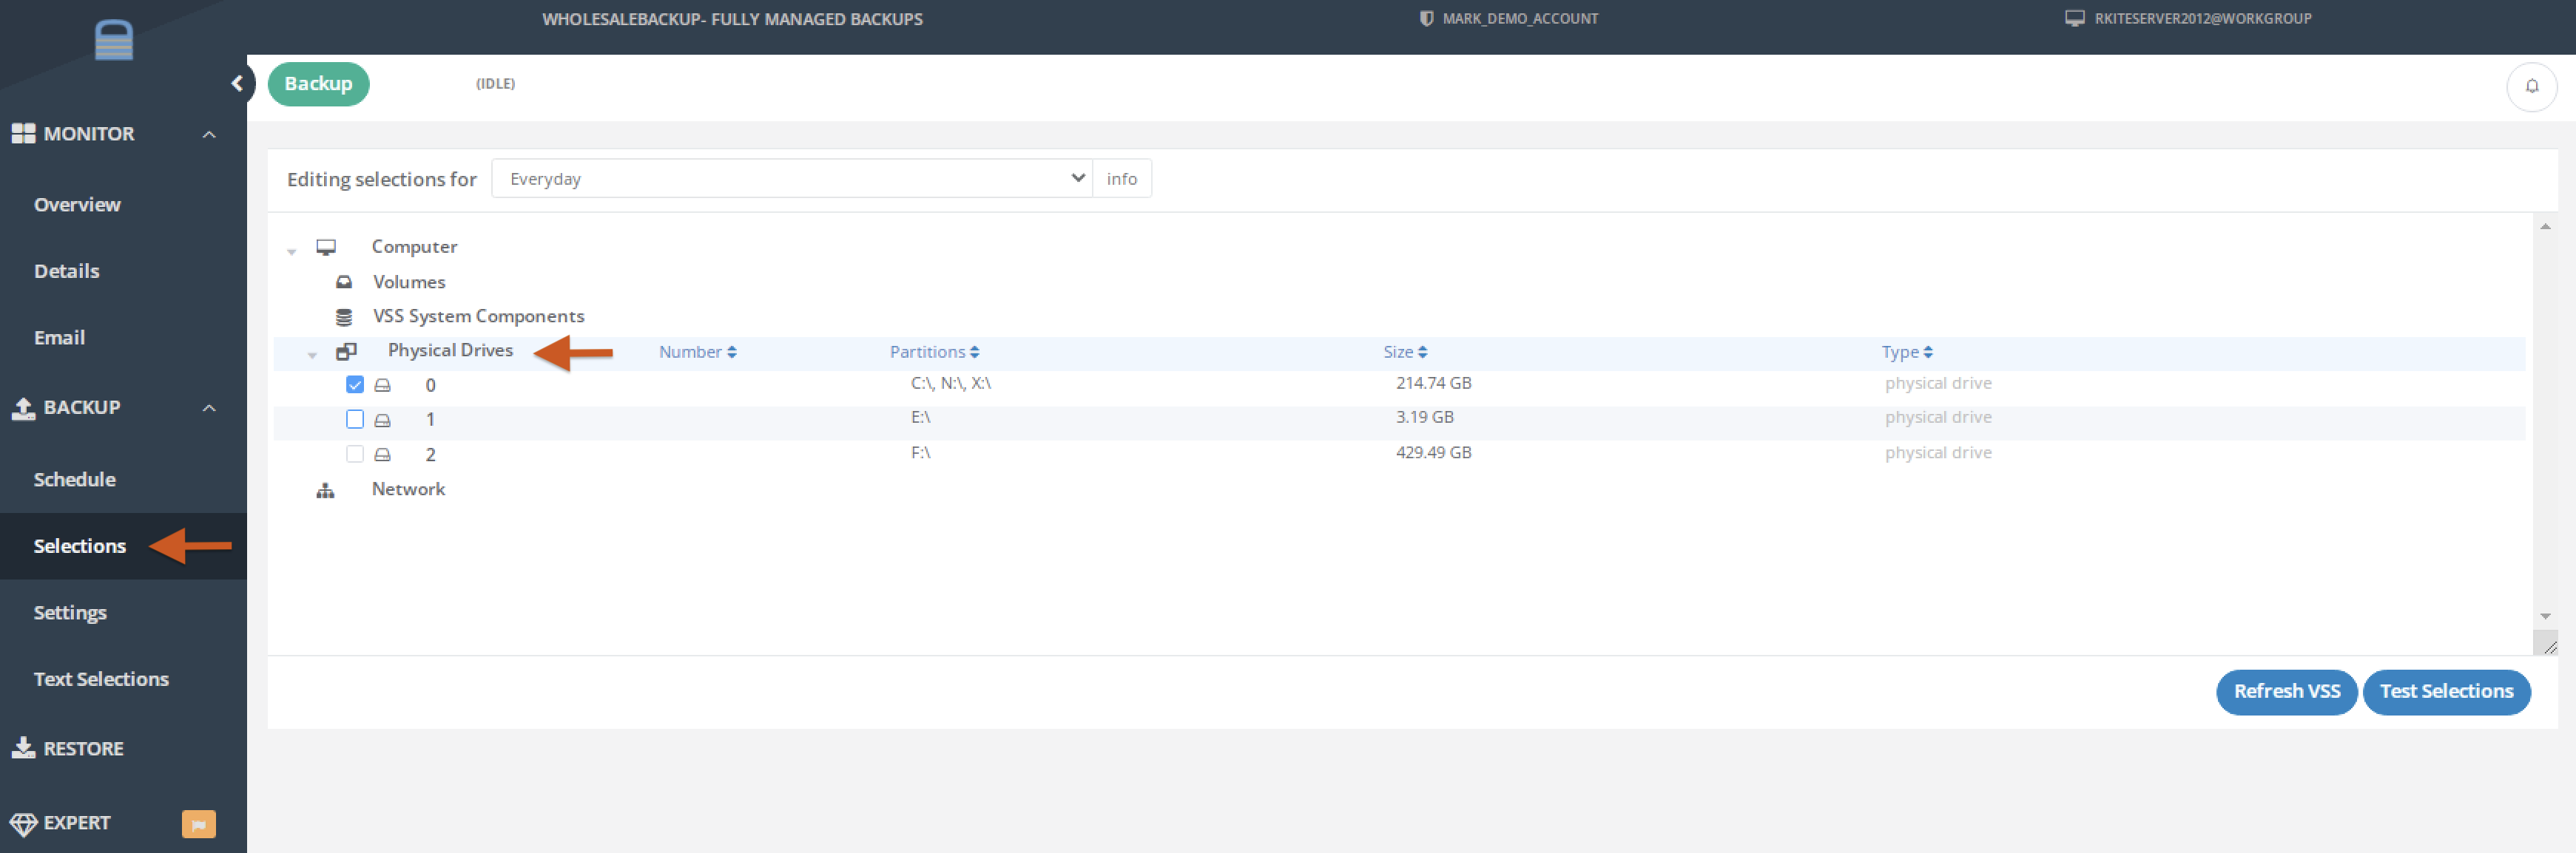Screen dimensions: 2576x853
Task: Open Text Selections page
Action: click(101, 679)
